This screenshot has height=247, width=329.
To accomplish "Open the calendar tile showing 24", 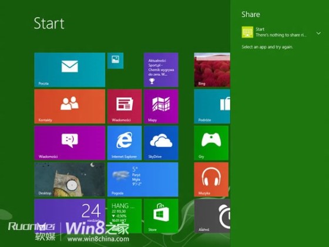I will click(70, 216).
